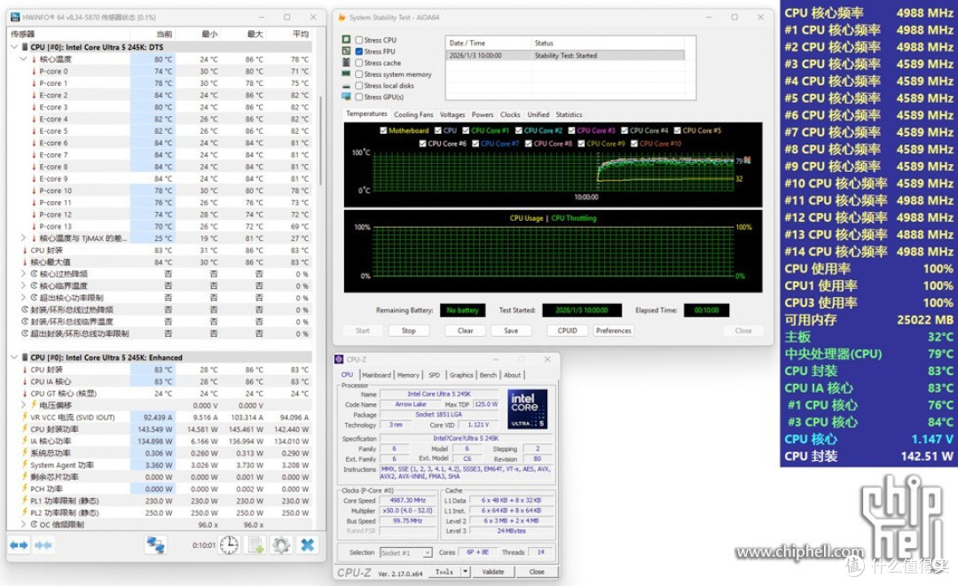Viewport: 958px width, 586px height.
Task: Click thermometer icon beside P-core 0
Action: [35, 72]
